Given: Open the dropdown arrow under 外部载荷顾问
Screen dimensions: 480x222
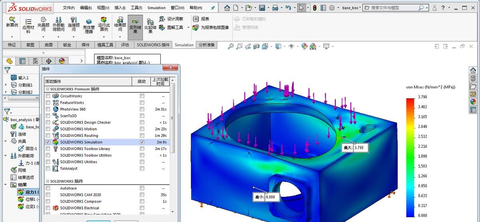Looking at the screenshot, I should coord(58,37).
